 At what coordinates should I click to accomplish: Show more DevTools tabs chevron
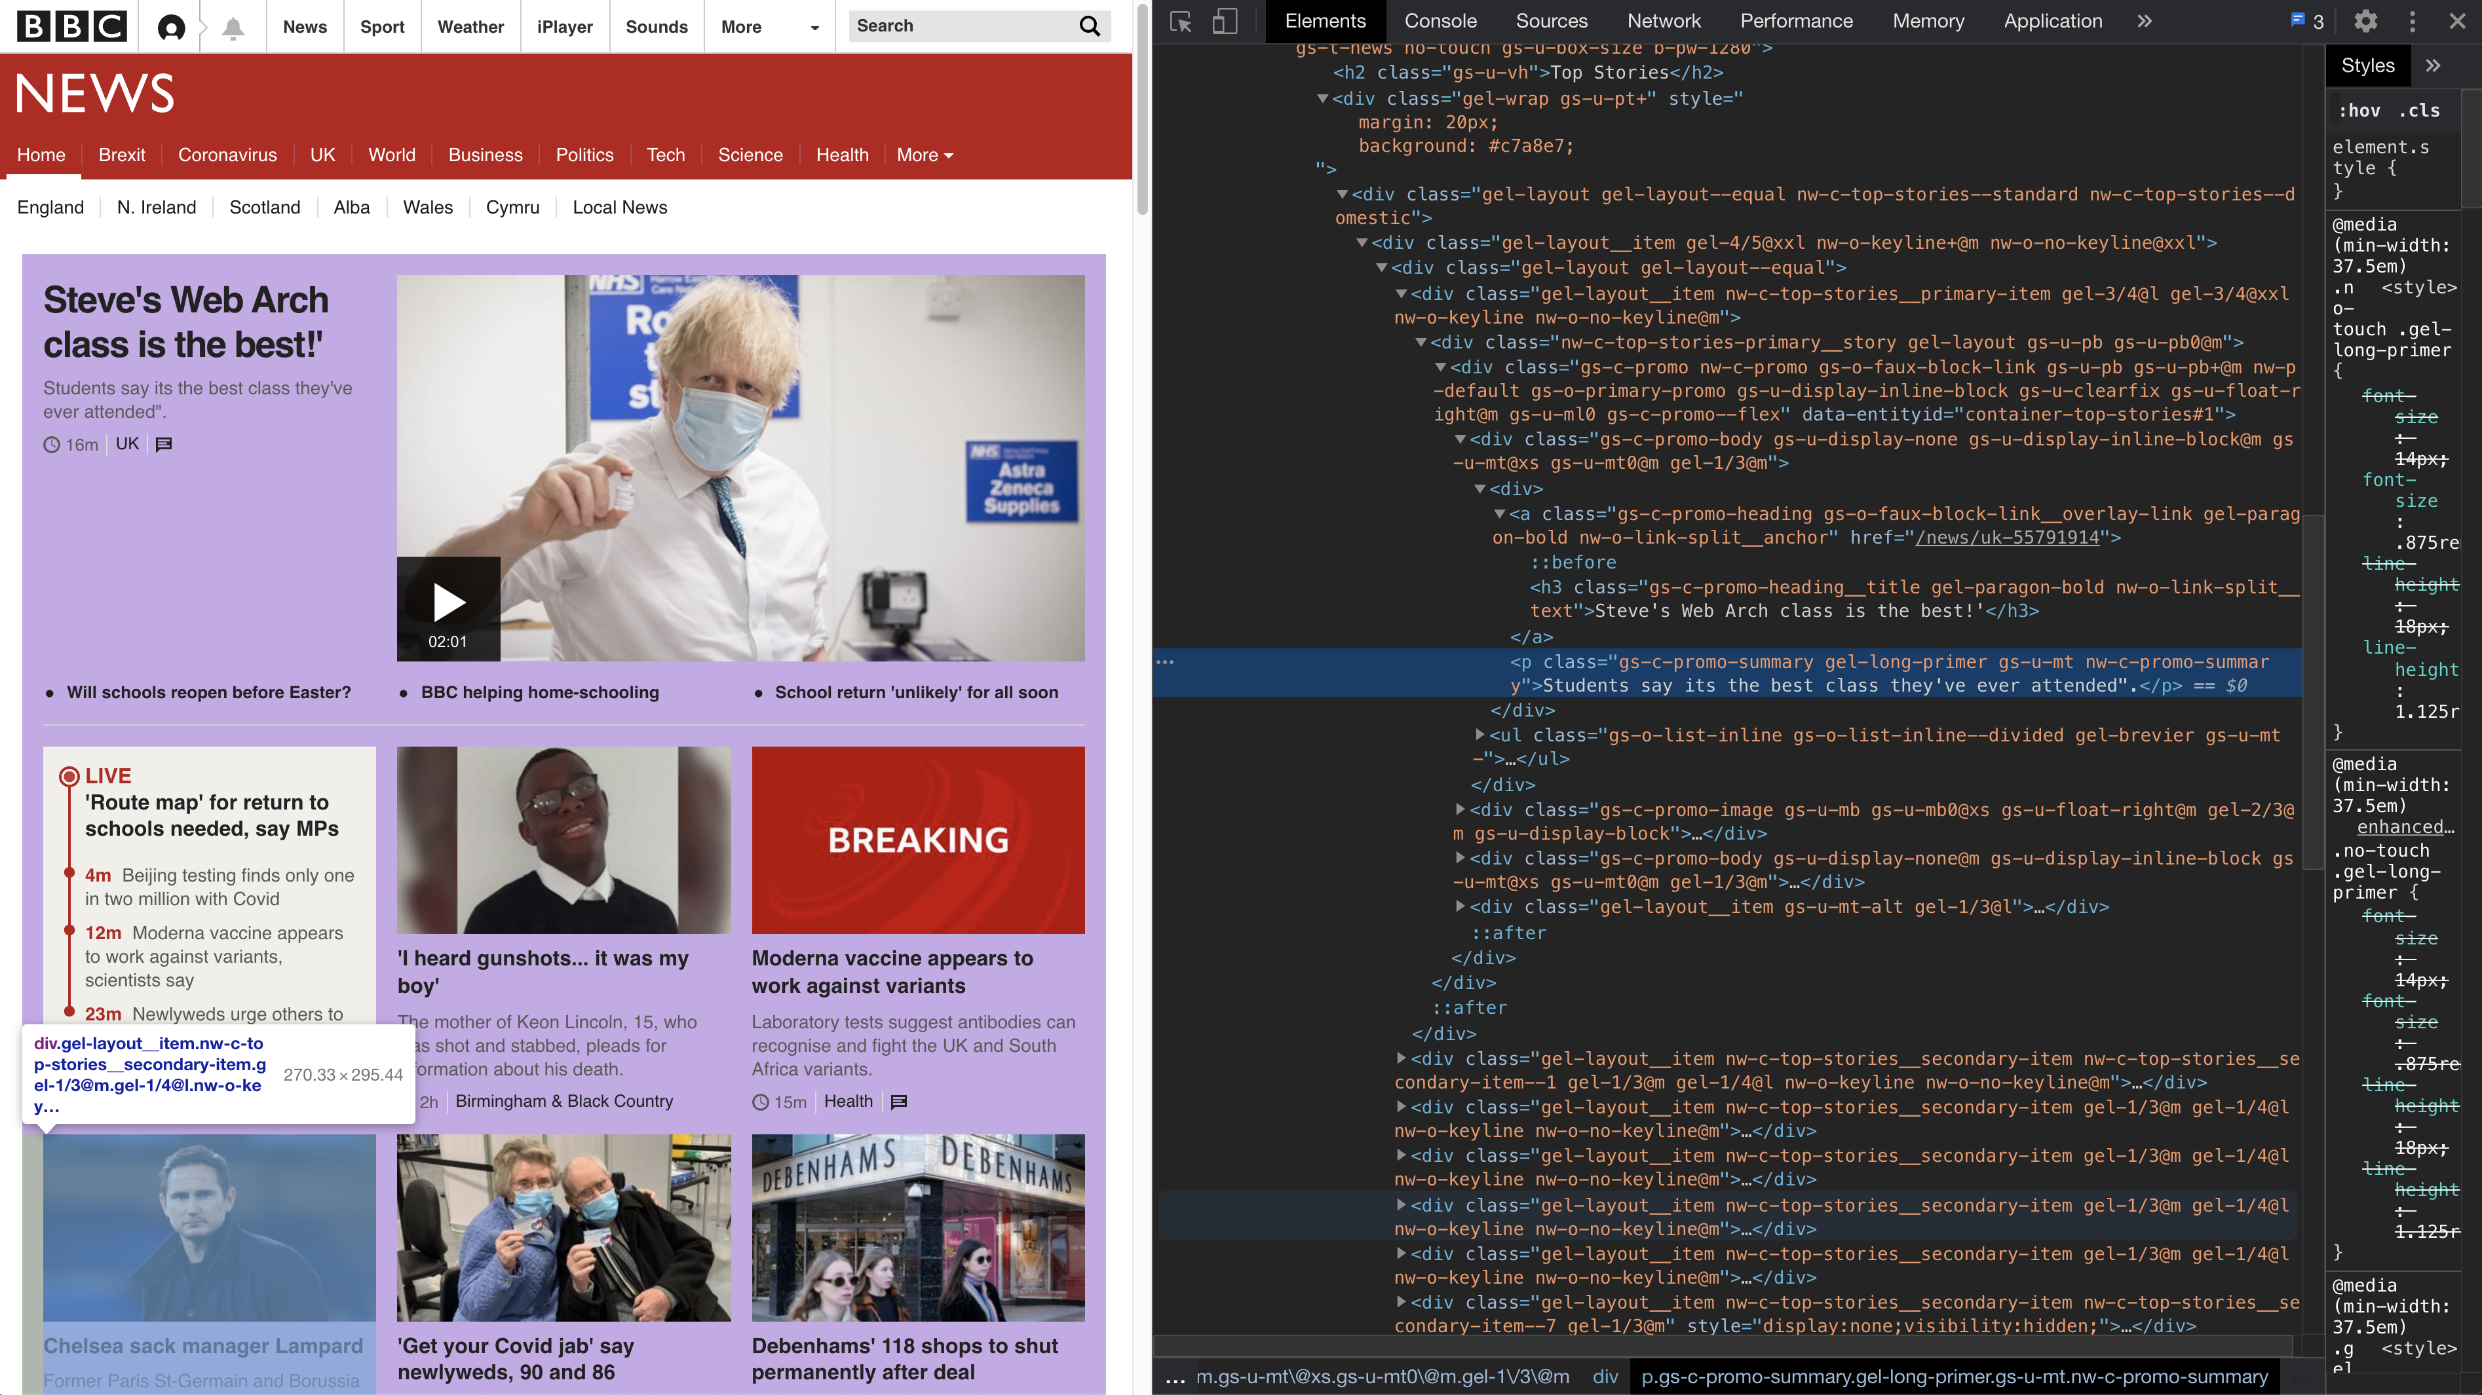pyautogui.click(x=2145, y=21)
